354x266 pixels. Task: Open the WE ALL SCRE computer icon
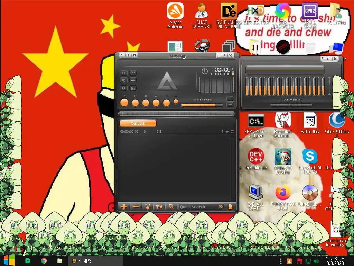pos(256,197)
